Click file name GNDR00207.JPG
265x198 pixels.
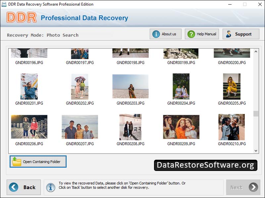click(x=80, y=144)
